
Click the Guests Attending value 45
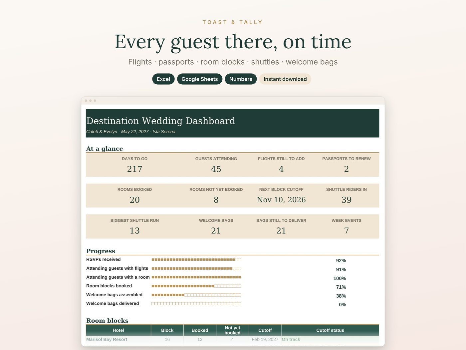(x=216, y=169)
